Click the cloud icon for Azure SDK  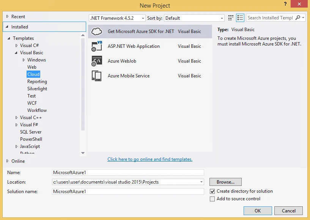[97, 31]
